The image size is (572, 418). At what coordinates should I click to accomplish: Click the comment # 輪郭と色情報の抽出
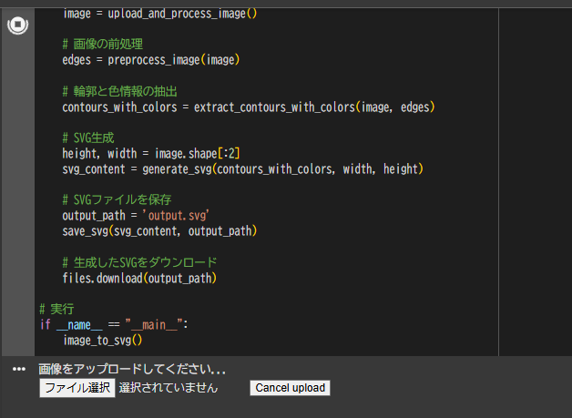click(119, 91)
